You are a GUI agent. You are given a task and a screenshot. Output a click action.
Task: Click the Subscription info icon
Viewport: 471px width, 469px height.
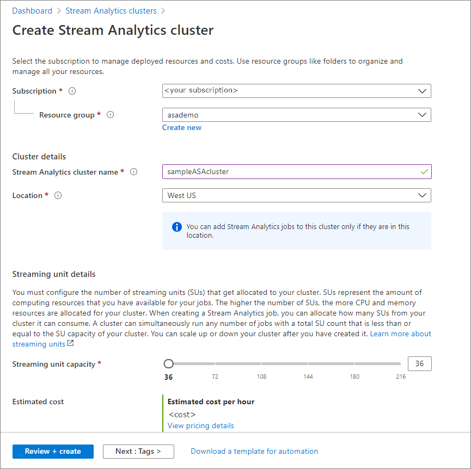72,91
